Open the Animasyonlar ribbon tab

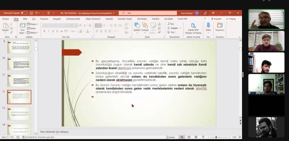73,19
